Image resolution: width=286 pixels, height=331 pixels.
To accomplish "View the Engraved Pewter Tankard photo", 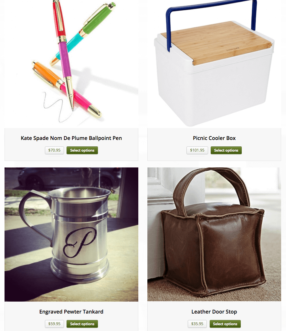I will (71, 234).
